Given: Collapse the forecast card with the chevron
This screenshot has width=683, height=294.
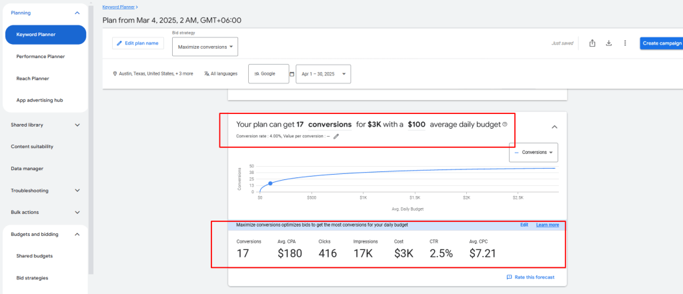Looking at the screenshot, I should pos(554,127).
